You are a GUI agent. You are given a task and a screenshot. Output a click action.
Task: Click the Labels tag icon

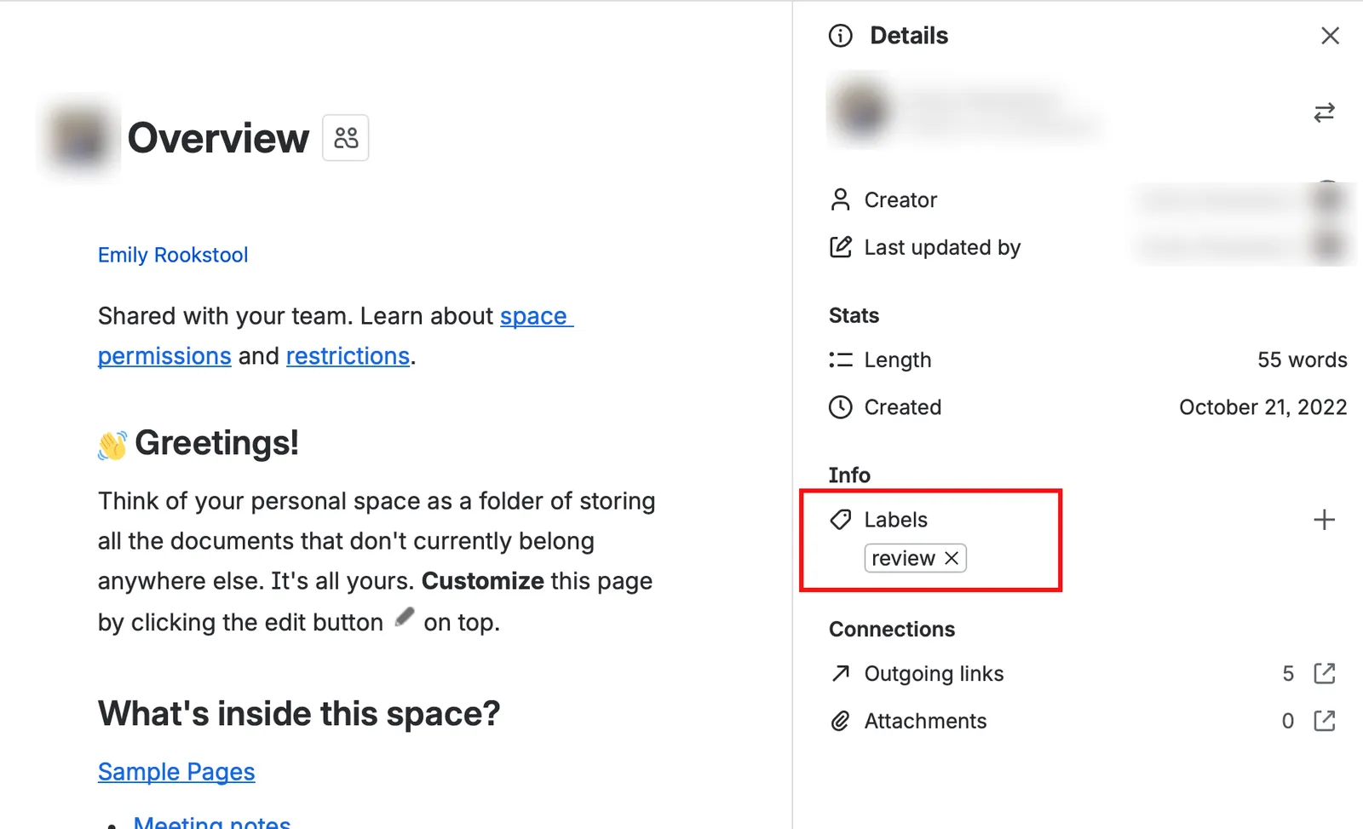coord(841,520)
